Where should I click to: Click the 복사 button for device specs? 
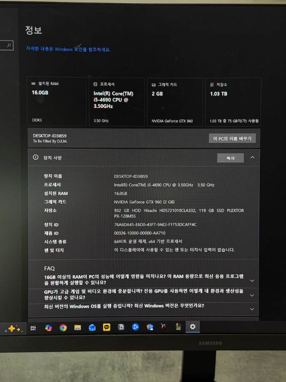click(230, 158)
